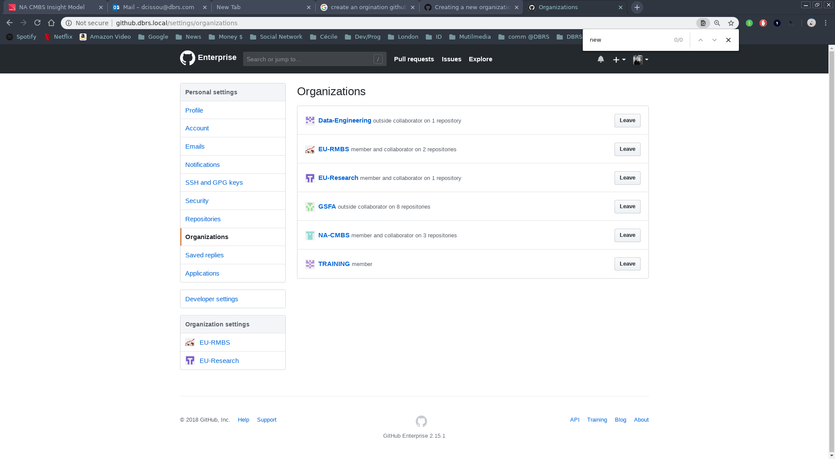Open Support link in footer
Screen dimensions: 835x459
pyautogui.click(x=267, y=419)
